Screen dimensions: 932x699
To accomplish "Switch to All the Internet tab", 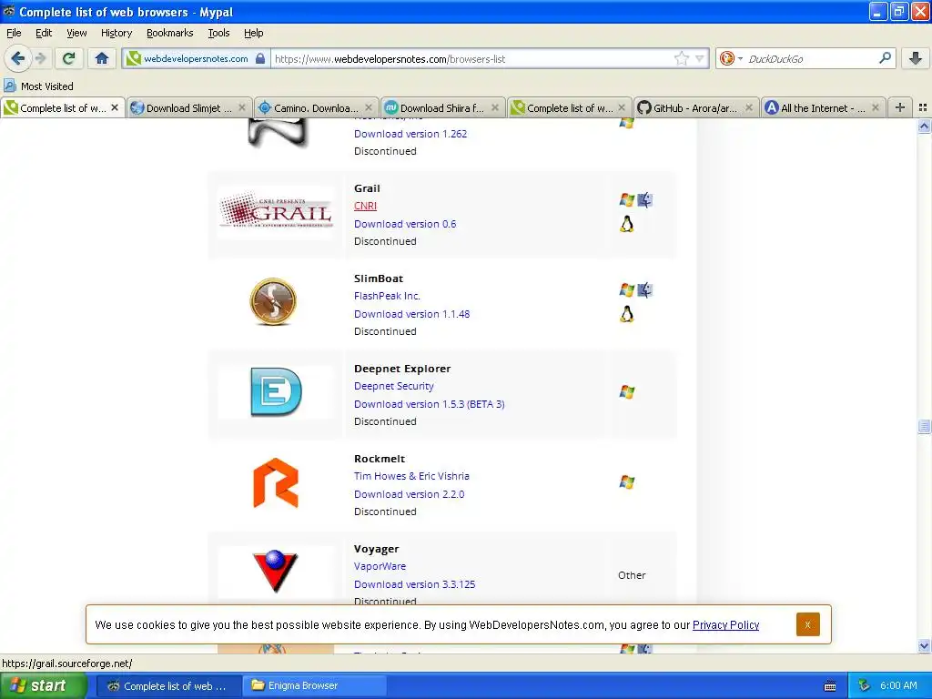I will (823, 107).
